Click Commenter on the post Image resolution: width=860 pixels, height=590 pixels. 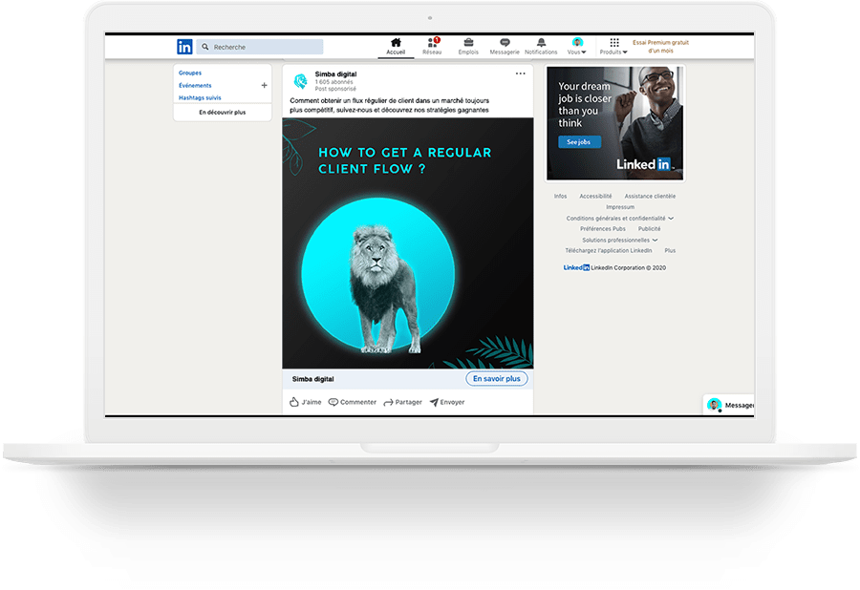click(x=352, y=402)
